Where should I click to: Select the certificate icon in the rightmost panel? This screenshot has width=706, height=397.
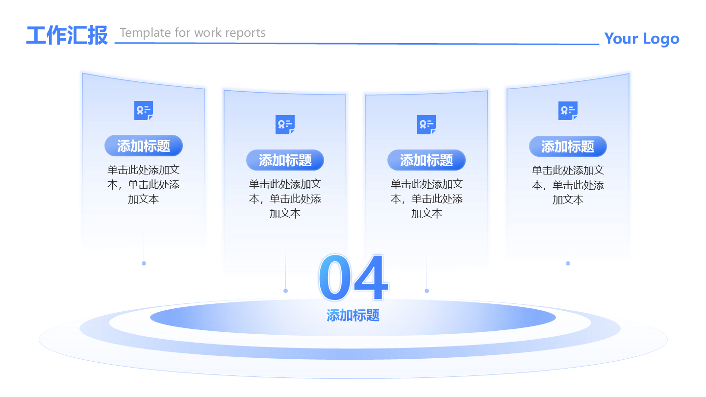[568, 111]
